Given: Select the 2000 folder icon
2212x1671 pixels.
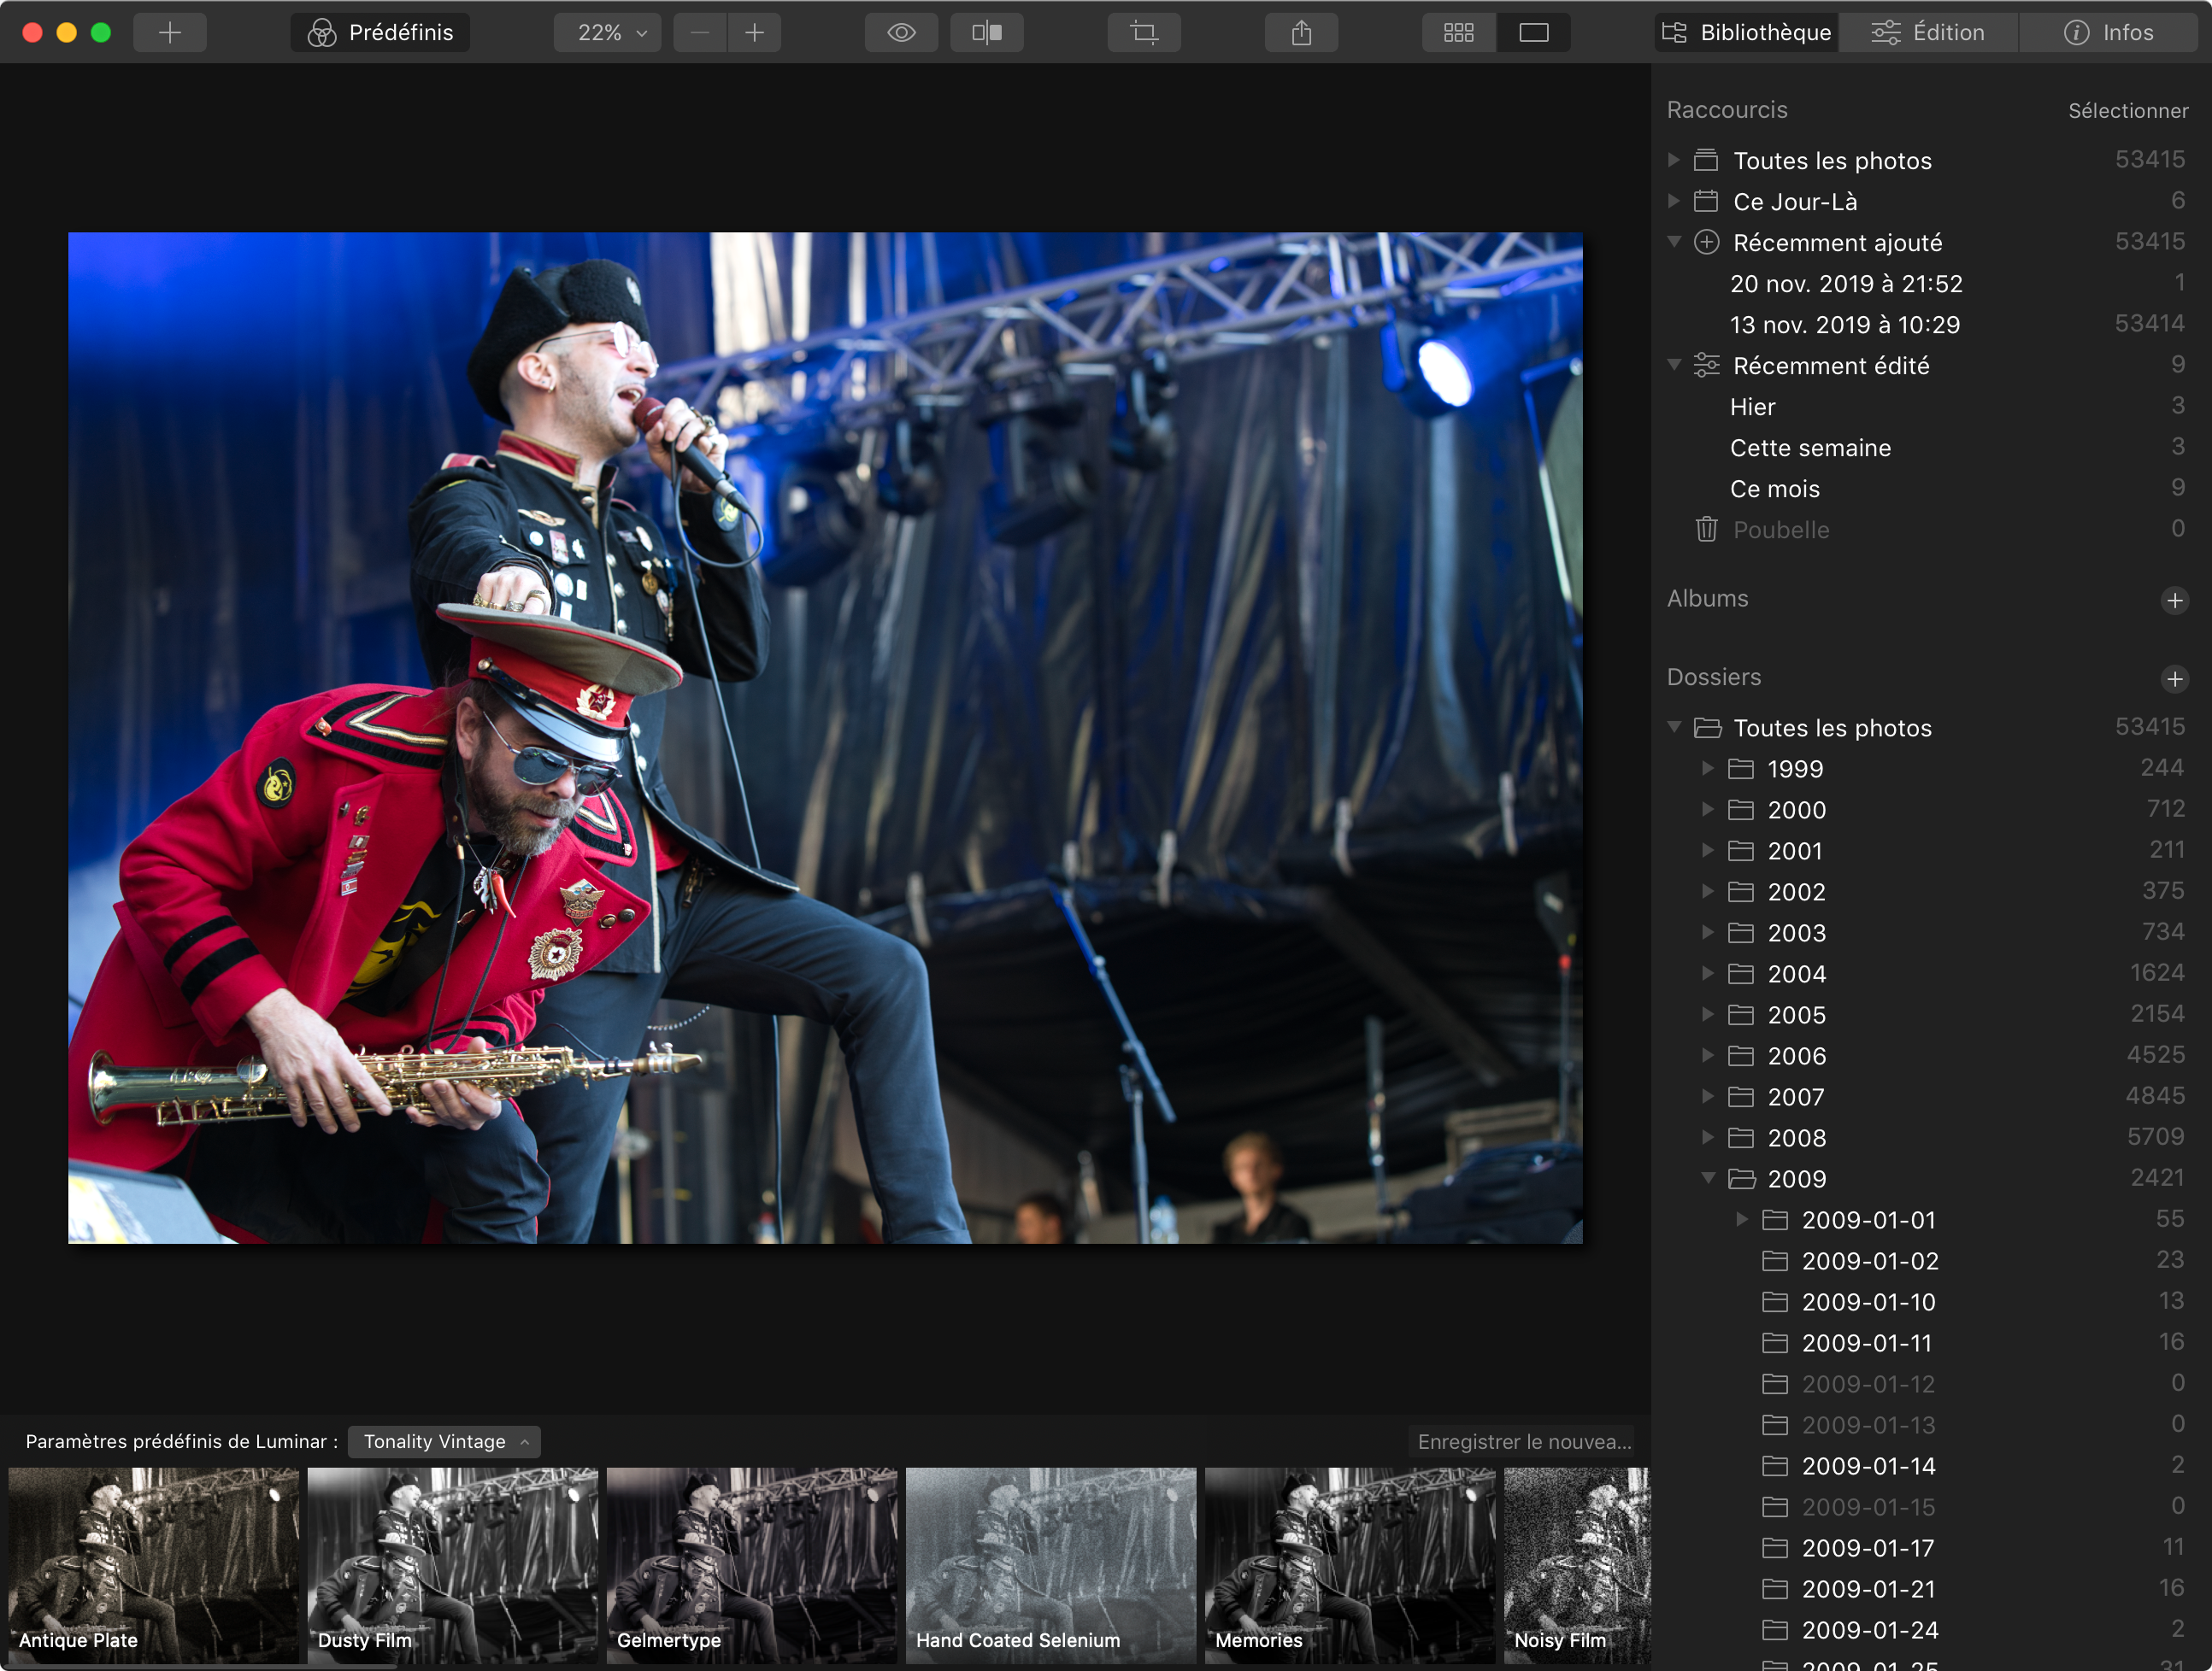Looking at the screenshot, I should click(x=1741, y=810).
